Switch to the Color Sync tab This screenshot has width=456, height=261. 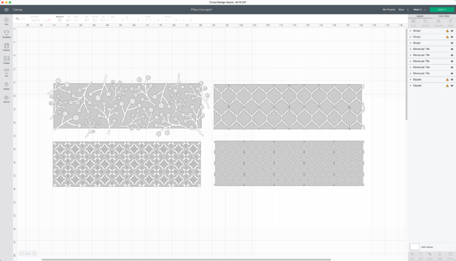(x=444, y=16)
